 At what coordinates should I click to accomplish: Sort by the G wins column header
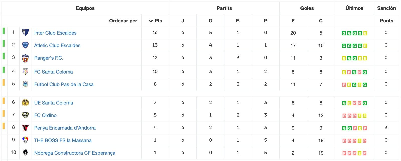click(210, 21)
